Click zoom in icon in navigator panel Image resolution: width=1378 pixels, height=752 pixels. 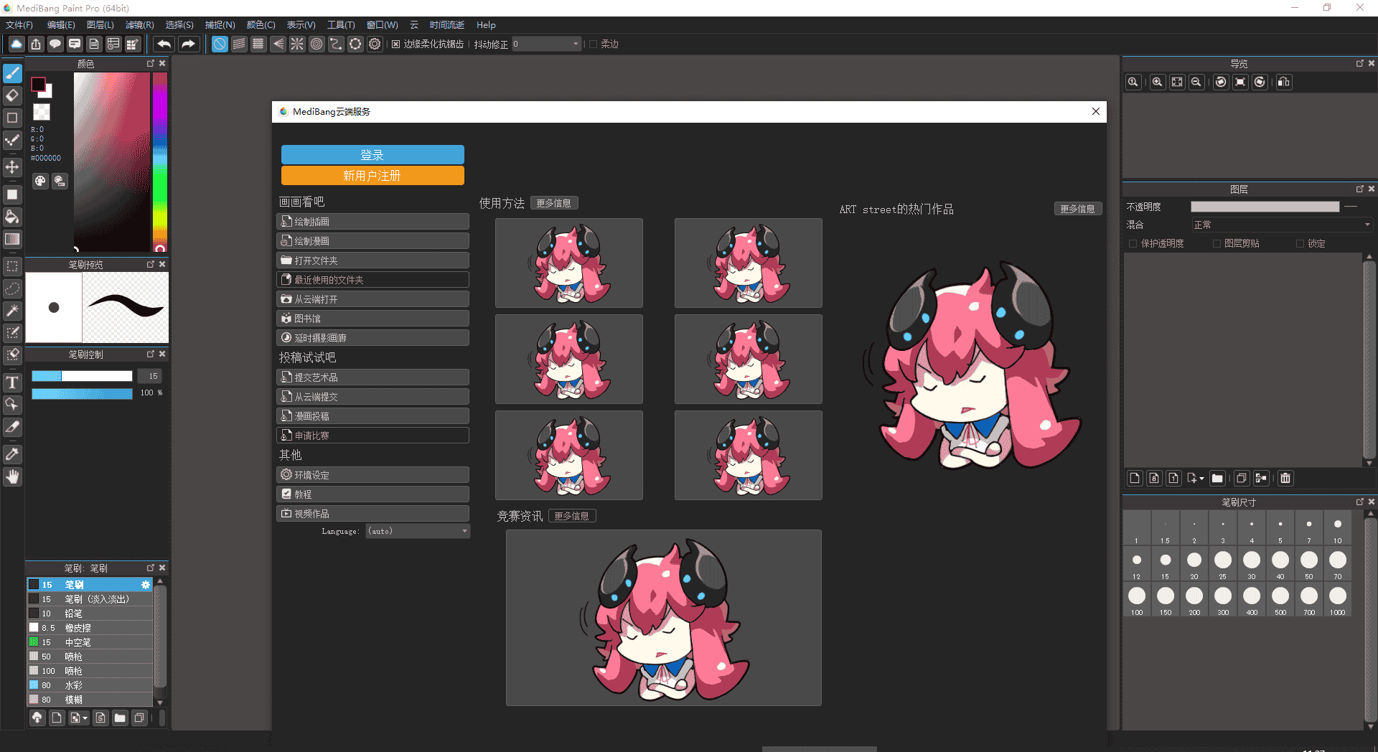(x=1157, y=83)
